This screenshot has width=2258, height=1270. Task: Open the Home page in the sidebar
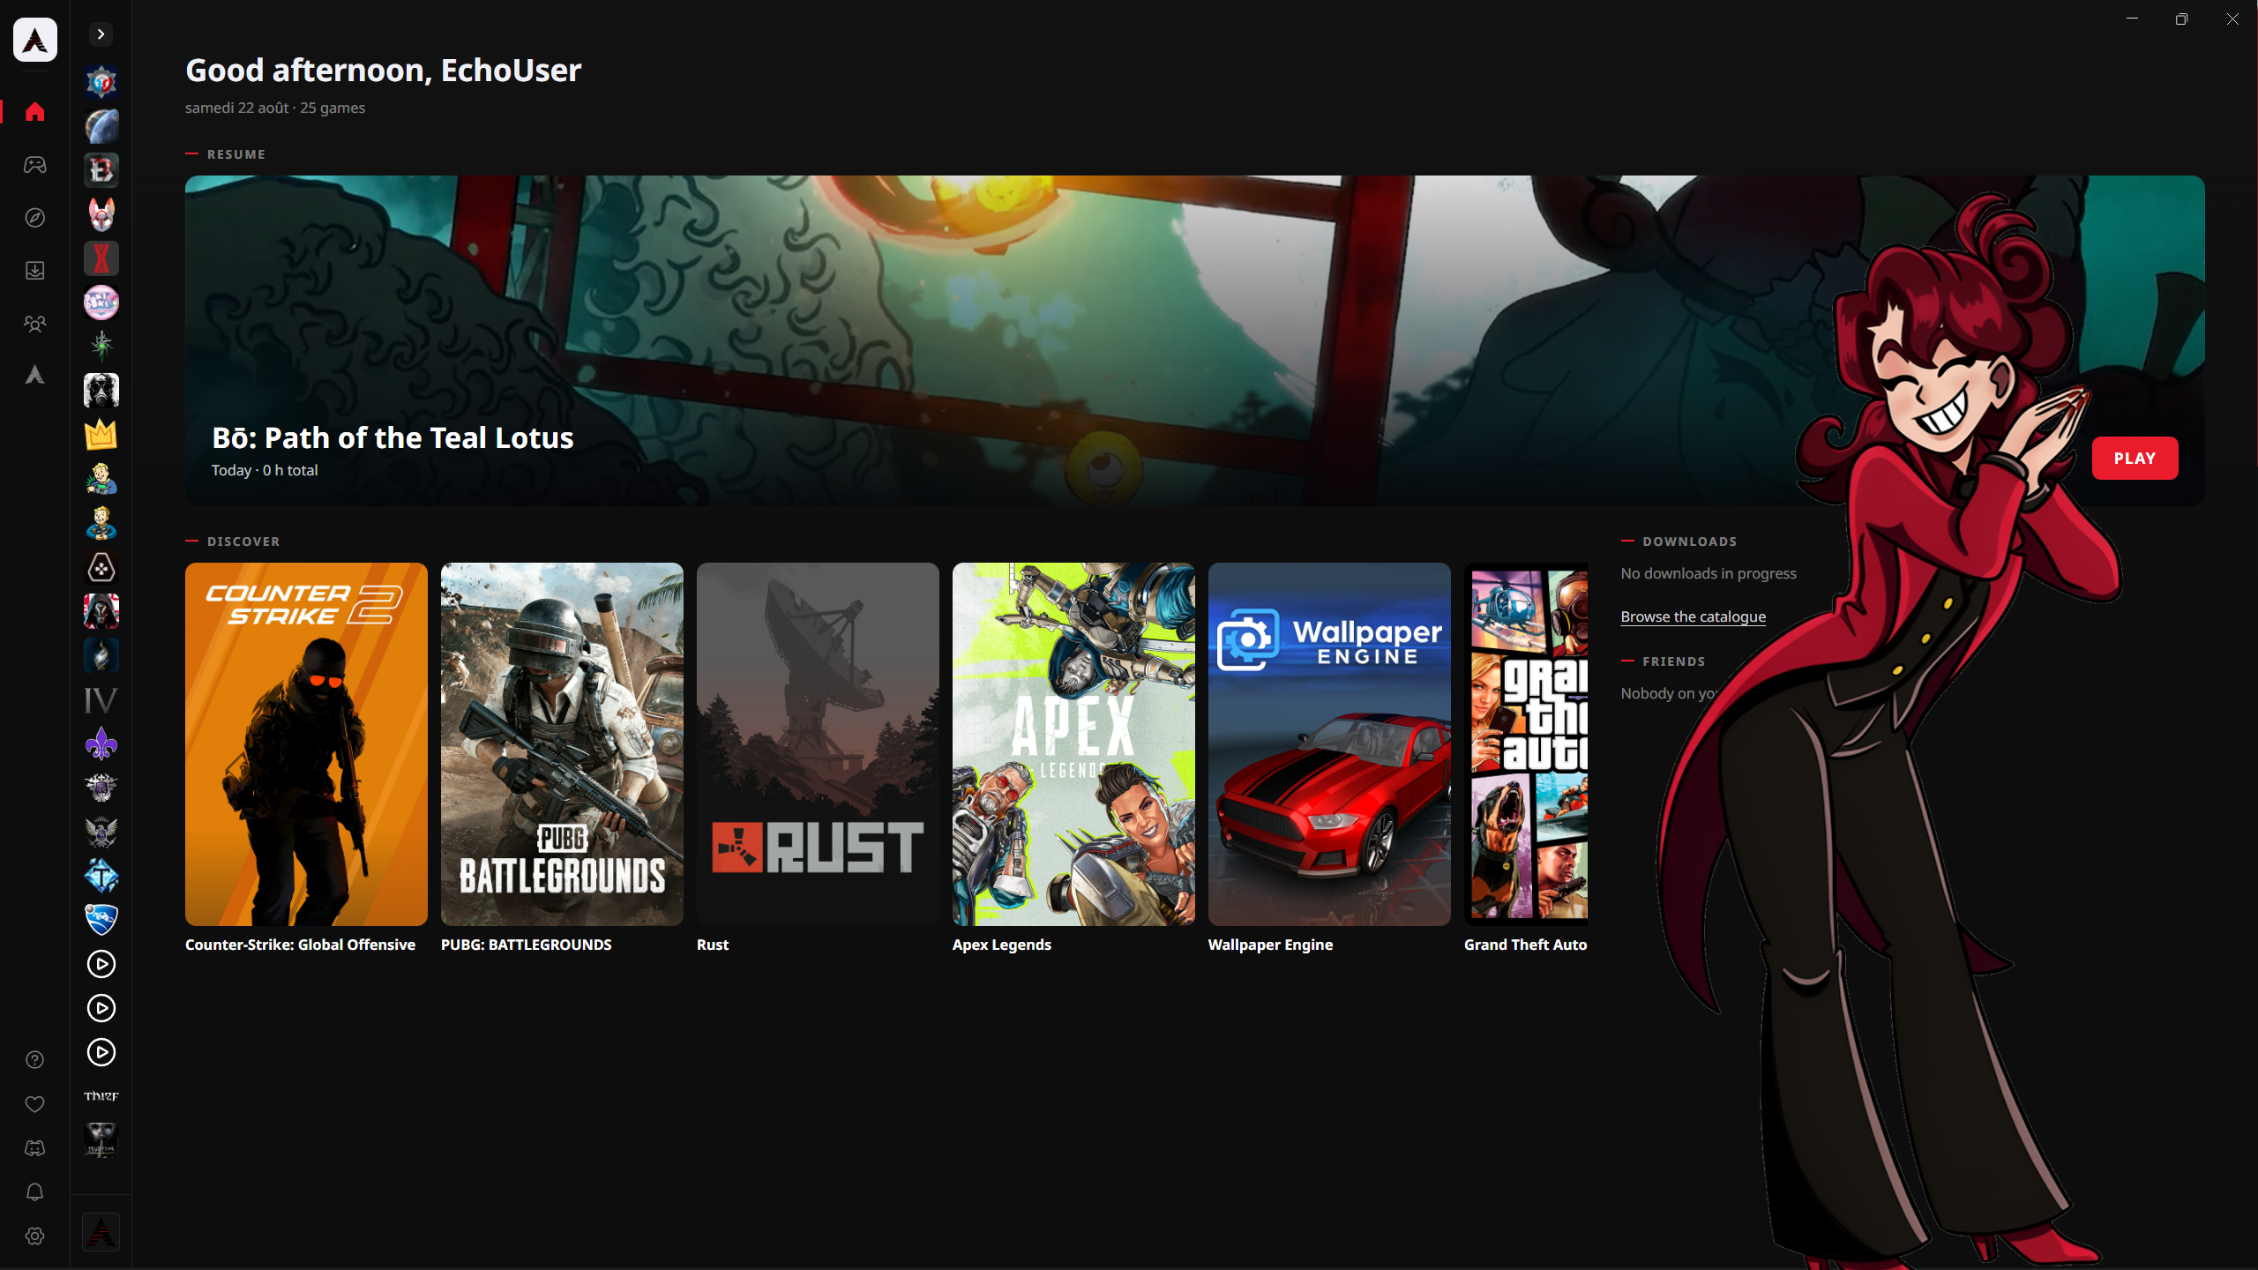[35, 112]
